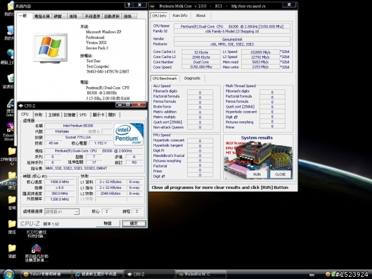Screen dimensions: 372x279
Task: Click the CLOSE button in Nuclearus
Action: tap(280, 174)
